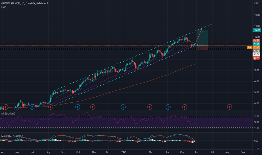Click the 120.00 price axis label
Screen dimensions: 262x155
[257, 15]
